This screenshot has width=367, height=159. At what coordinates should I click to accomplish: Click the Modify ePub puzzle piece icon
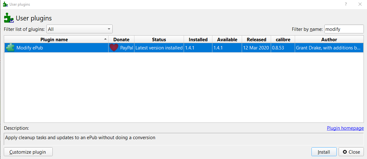[x=10, y=48]
